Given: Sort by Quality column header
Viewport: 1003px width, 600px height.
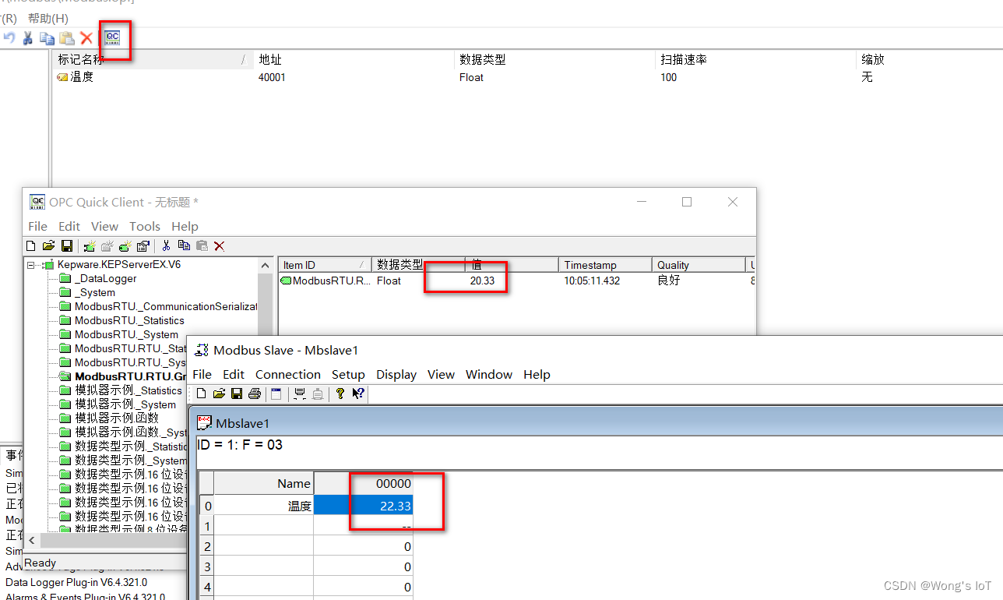Looking at the screenshot, I should (699, 265).
